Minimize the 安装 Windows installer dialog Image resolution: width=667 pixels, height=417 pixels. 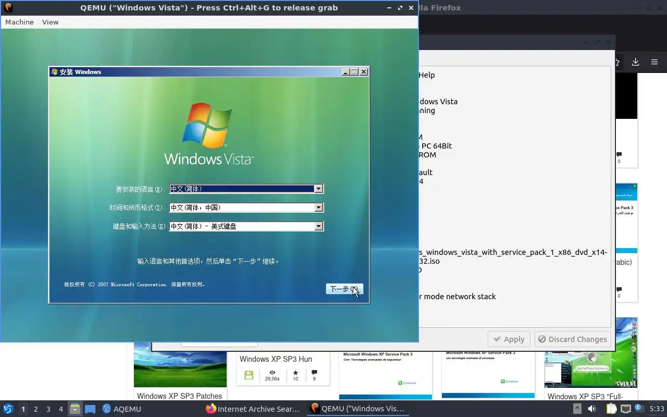tap(345, 72)
